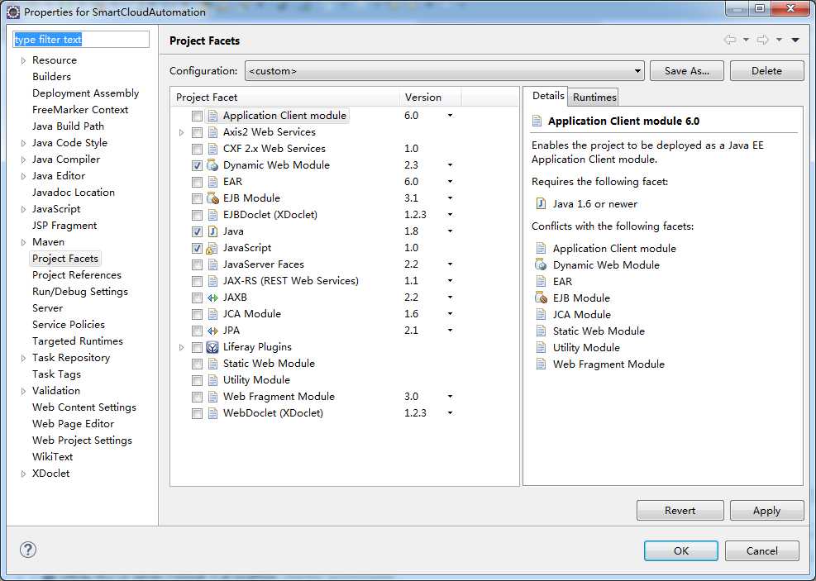
Task: Expand the Maven tree node
Action: click(23, 242)
